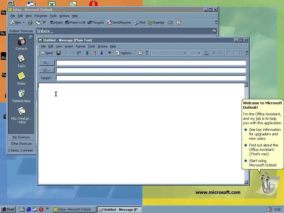Select 'Start using Microsoft Outlook' option
284x213 pixels.
[x=261, y=163]
